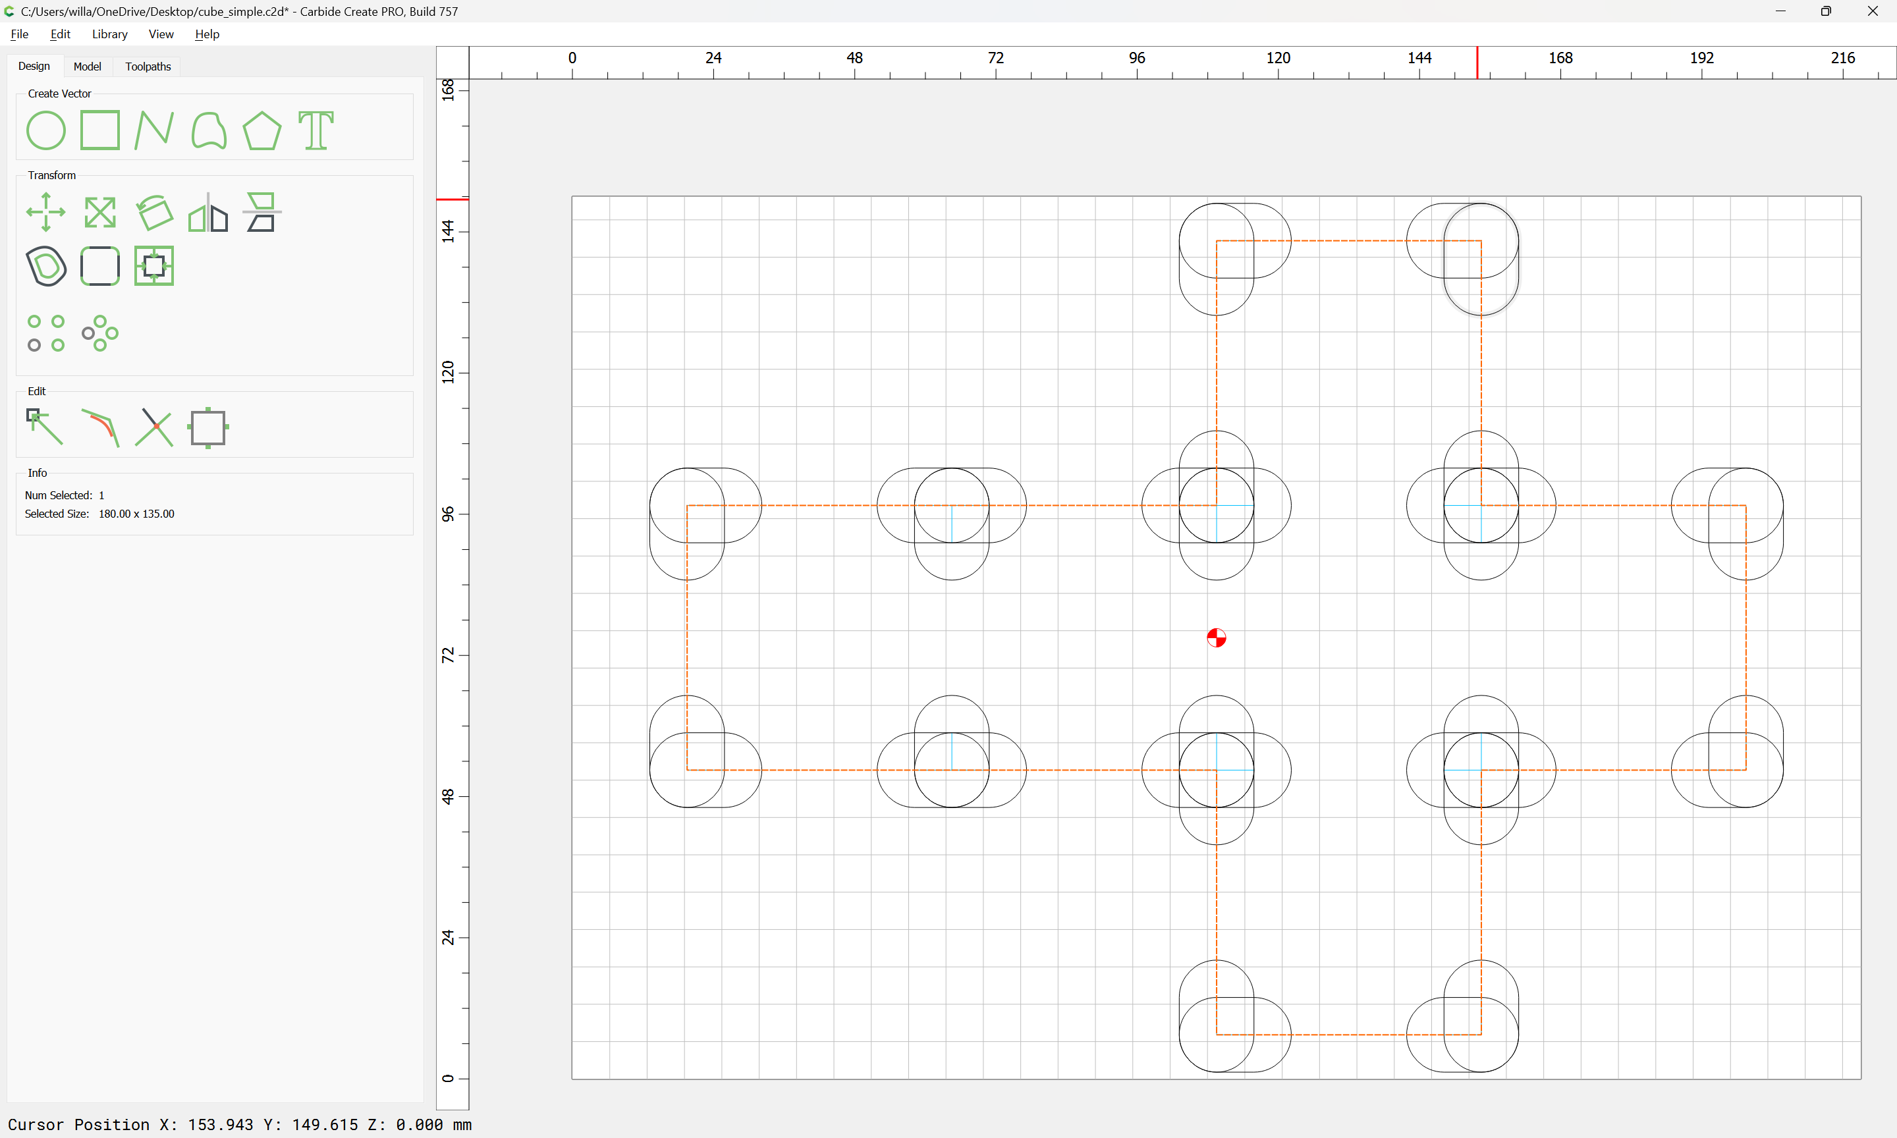This screenshot has width=1897, height=1138.
Task: Open the Help menu
Action: coord(207,34)
